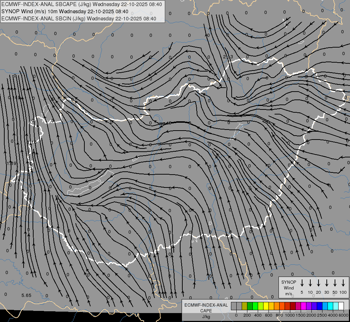
Task: Click the SBCAPE title line in header
Action: 82,4
